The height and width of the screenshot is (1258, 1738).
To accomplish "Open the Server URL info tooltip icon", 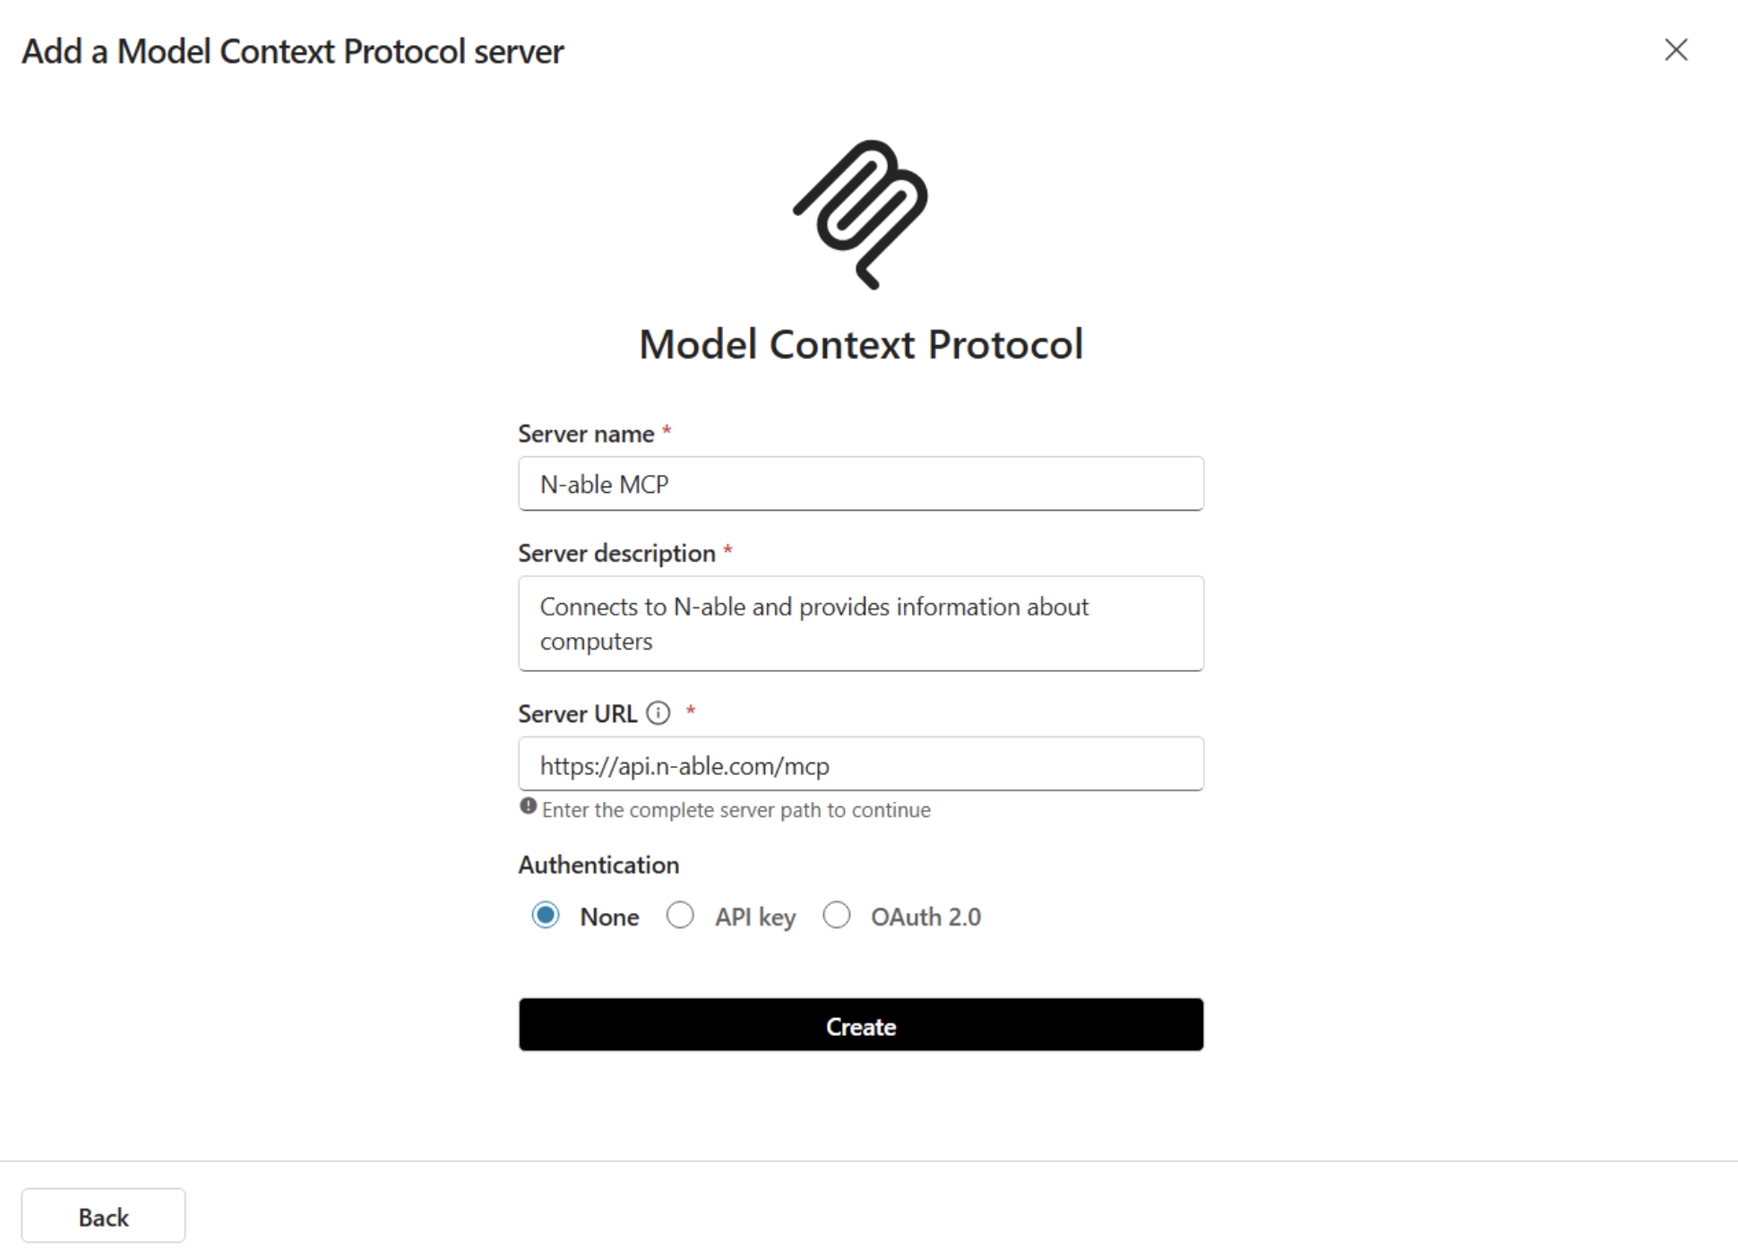I will click(659, 713).
